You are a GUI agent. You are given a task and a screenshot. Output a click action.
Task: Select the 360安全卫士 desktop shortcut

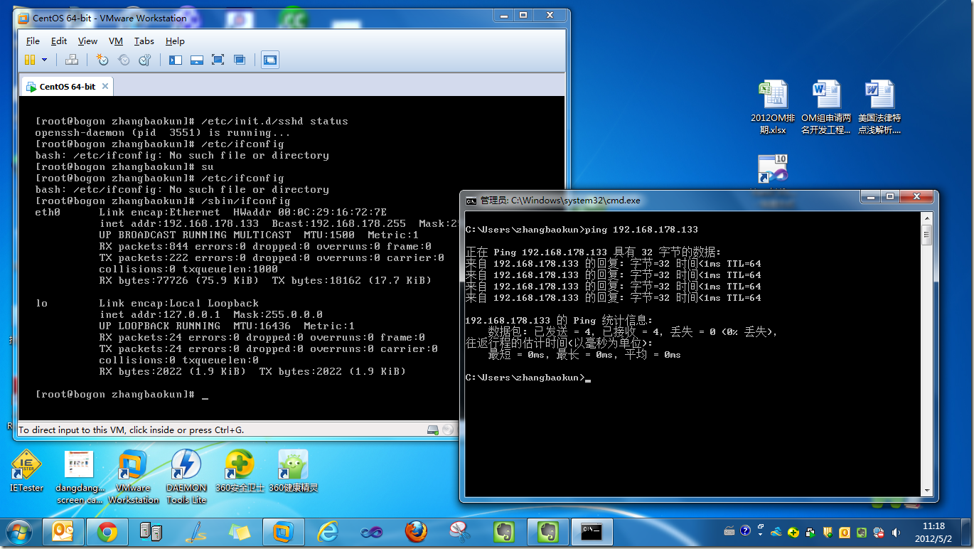pyautogui.click(x=240, y=471)
